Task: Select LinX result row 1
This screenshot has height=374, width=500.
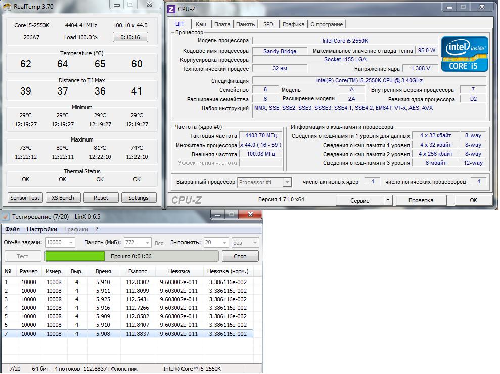Action: coord(127,282)
